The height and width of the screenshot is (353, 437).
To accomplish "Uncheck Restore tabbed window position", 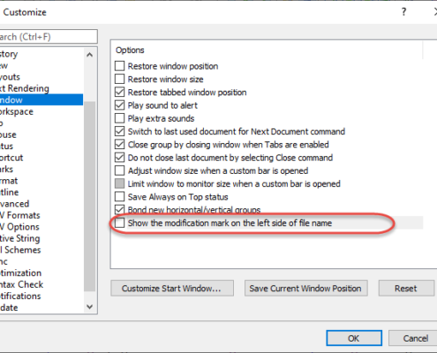I will pyautogui.click(x=119, y=92).
